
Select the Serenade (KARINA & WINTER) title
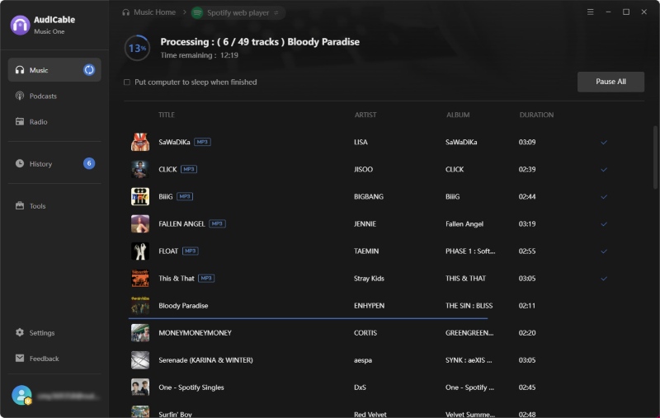click(205, 360)
